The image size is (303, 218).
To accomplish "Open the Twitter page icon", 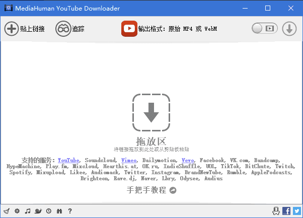I will point(296,211).
